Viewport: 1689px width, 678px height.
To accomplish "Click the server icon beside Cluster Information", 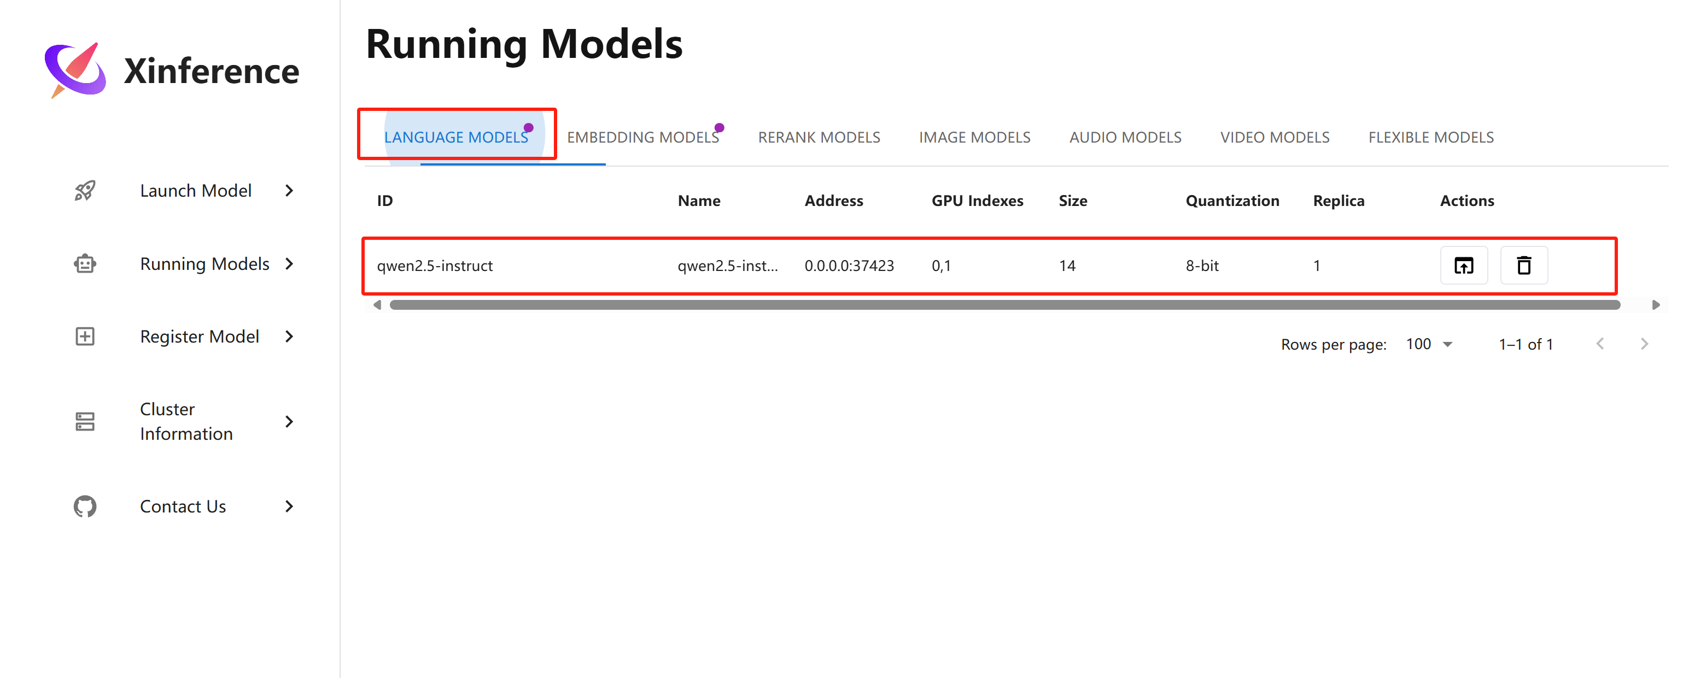I will pos(85,421).
